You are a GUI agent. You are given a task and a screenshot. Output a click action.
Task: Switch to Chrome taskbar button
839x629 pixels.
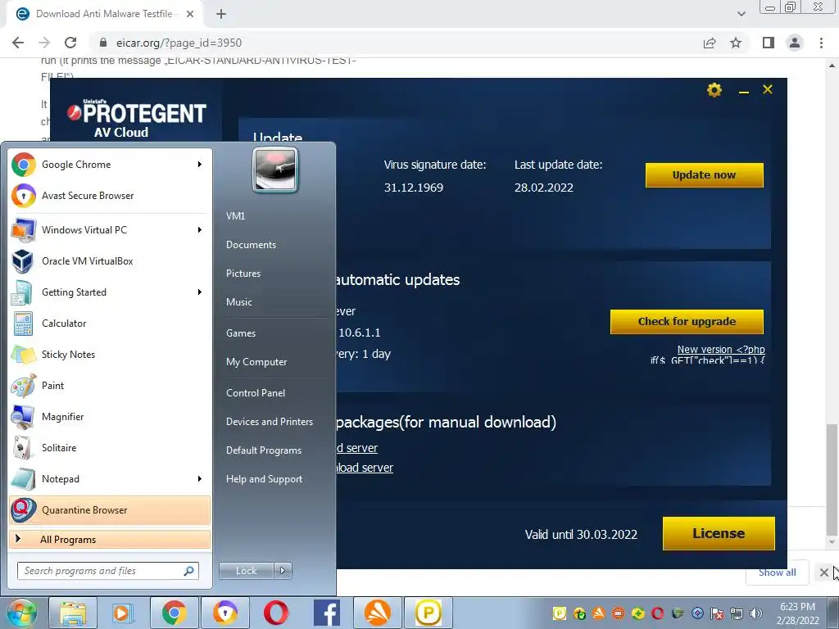174,613
